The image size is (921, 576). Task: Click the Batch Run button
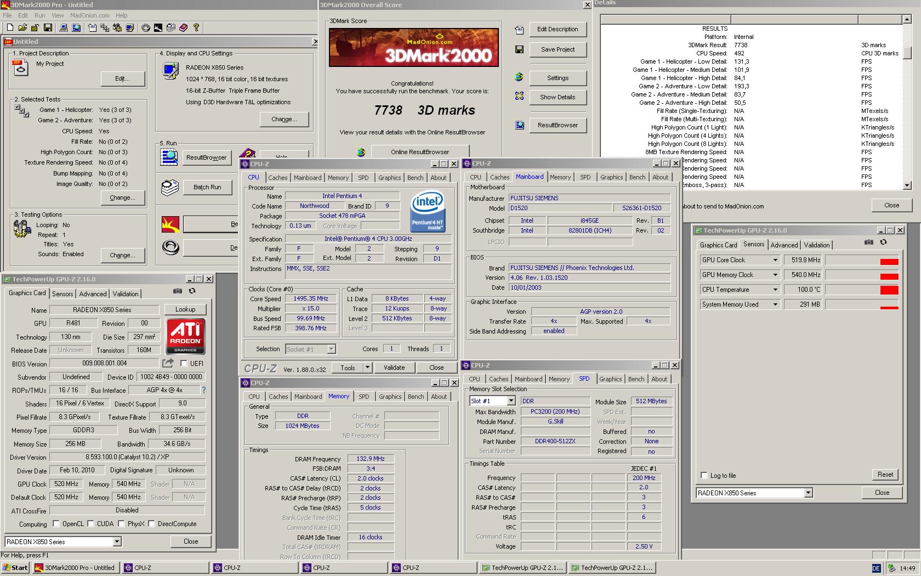click(x=207, y=187)
